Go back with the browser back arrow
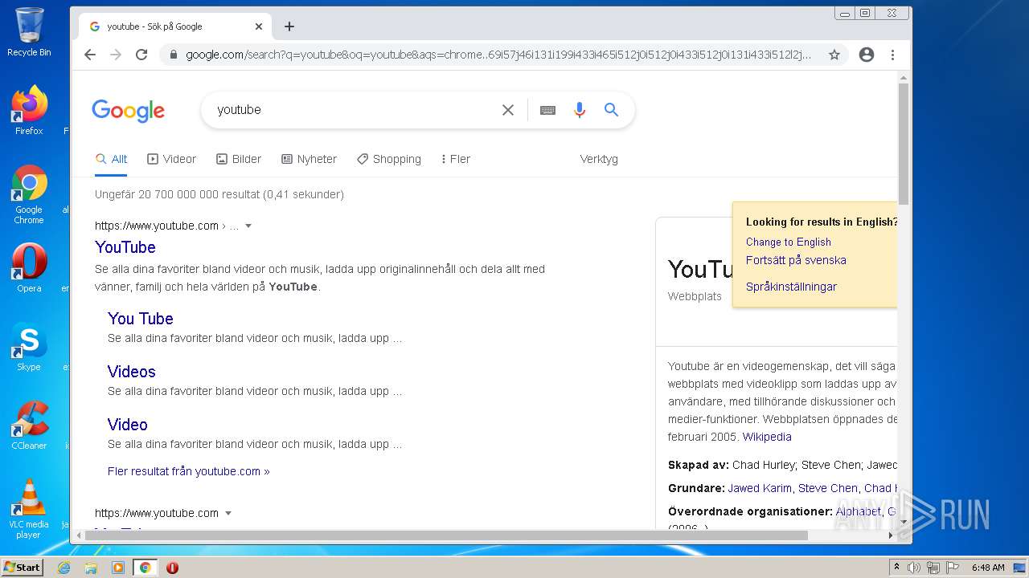Viewport: 1029px width, 578px height. pyautogui.click(x=90, y=55)
